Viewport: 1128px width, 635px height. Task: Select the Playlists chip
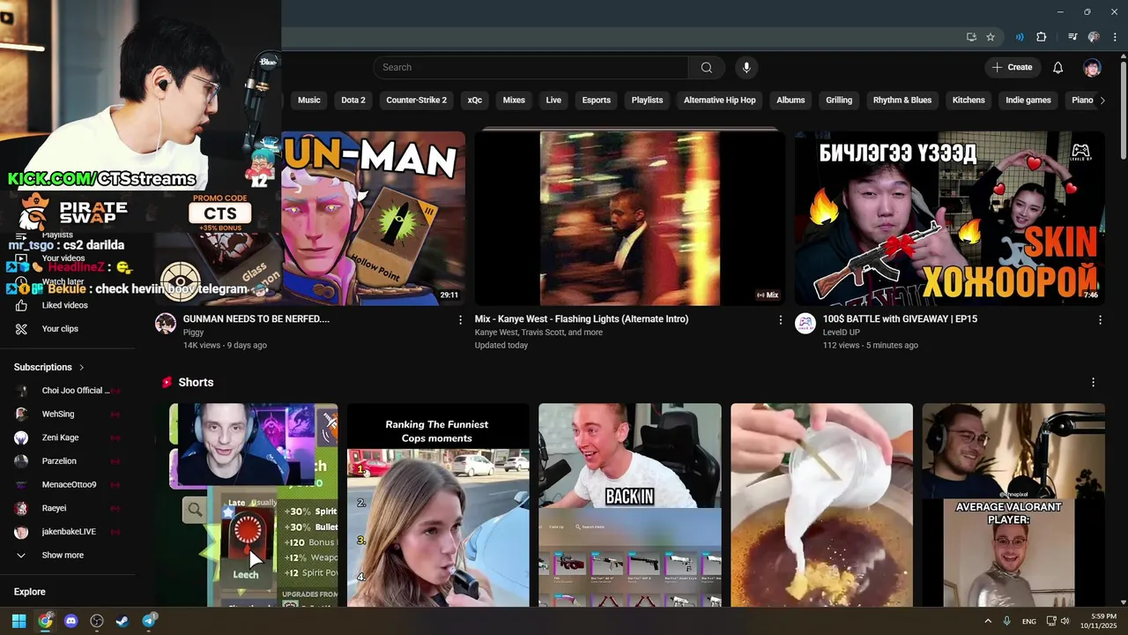coord(647,101)
